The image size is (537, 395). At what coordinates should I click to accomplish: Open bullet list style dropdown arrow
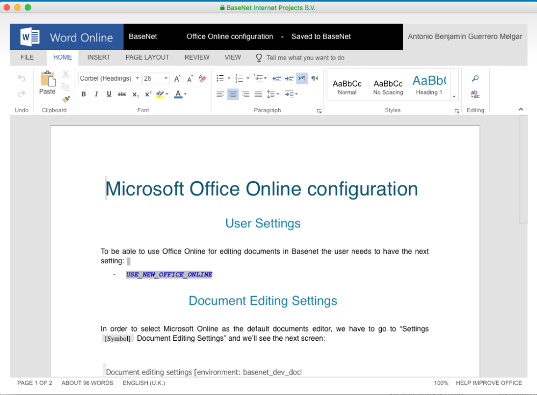(x=229, y=78)
